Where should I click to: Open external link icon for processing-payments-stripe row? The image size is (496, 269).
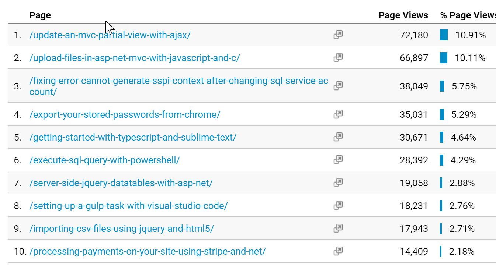coord(338,251)
